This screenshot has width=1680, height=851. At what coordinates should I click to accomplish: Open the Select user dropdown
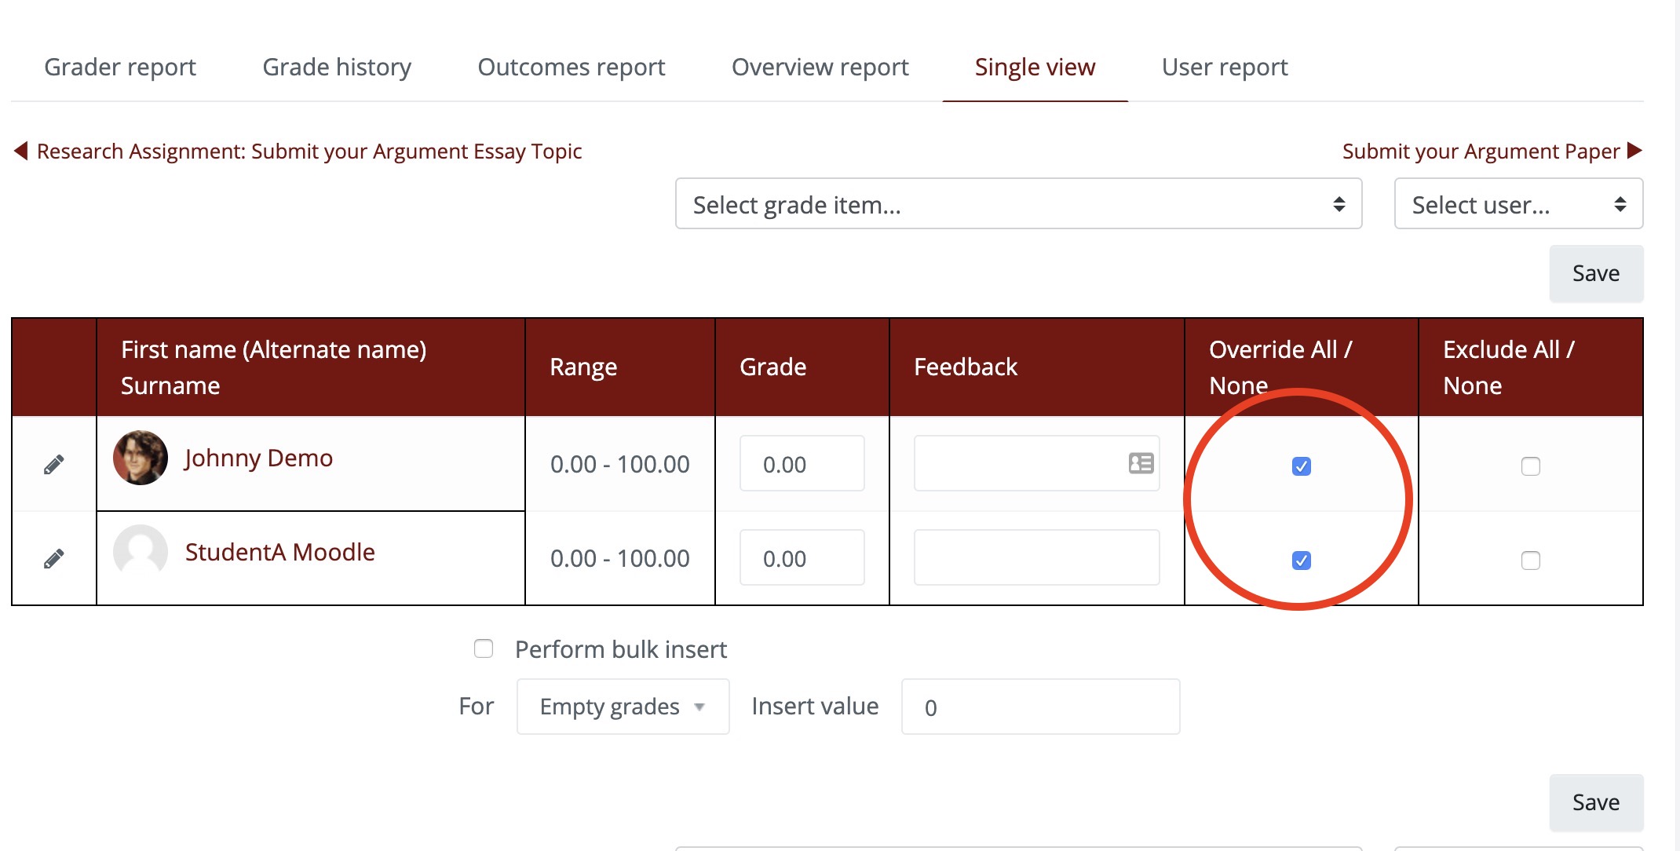[1517, 204]
